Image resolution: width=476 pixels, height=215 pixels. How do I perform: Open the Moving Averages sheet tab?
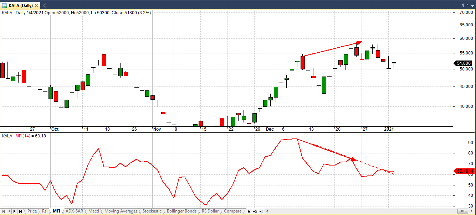click(x=121, y=211)
